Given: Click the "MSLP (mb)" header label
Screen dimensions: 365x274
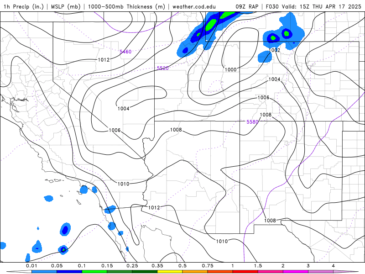Looking at the screenshot, I should pos(65,6).
